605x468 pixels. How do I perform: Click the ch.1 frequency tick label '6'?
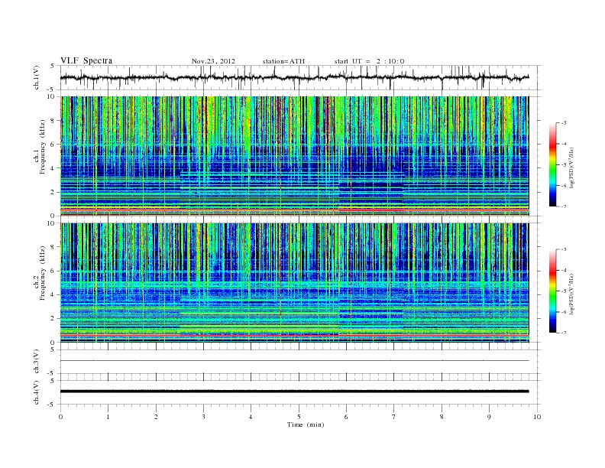pyautogui.click(x=53, y=145)
